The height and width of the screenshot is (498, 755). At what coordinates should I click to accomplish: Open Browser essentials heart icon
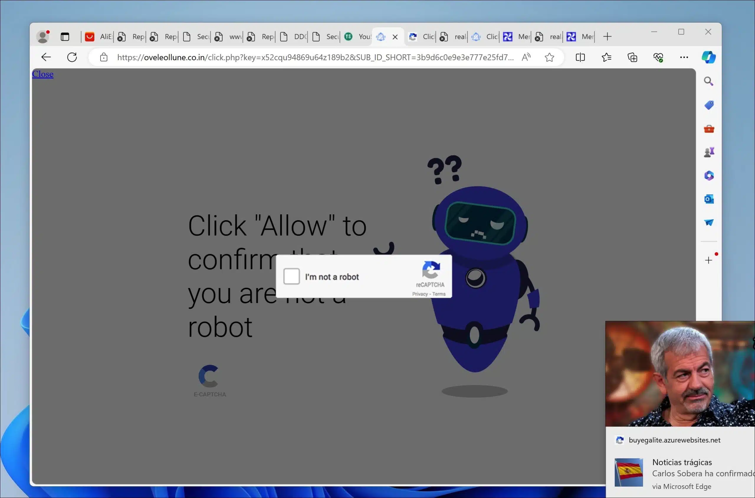[658, 57]
